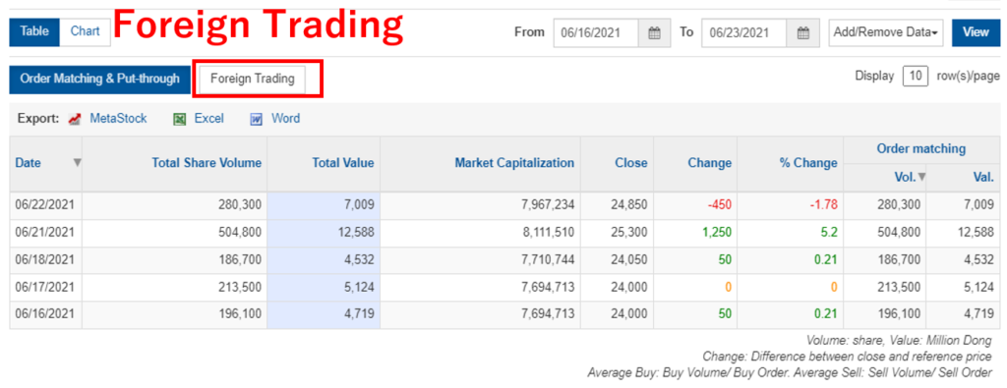Click the View button
1007x388 pixels.
pyautogui.click(x=976, y=32)
